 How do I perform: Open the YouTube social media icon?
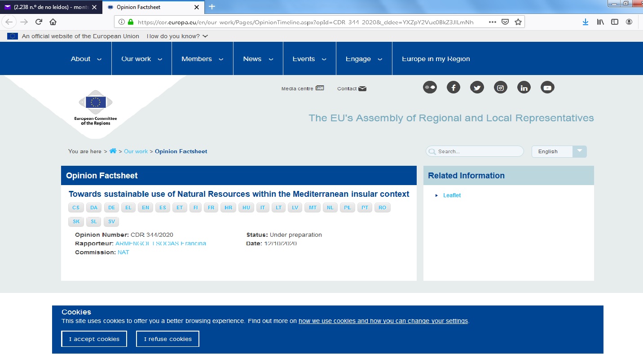coord(547,88)
